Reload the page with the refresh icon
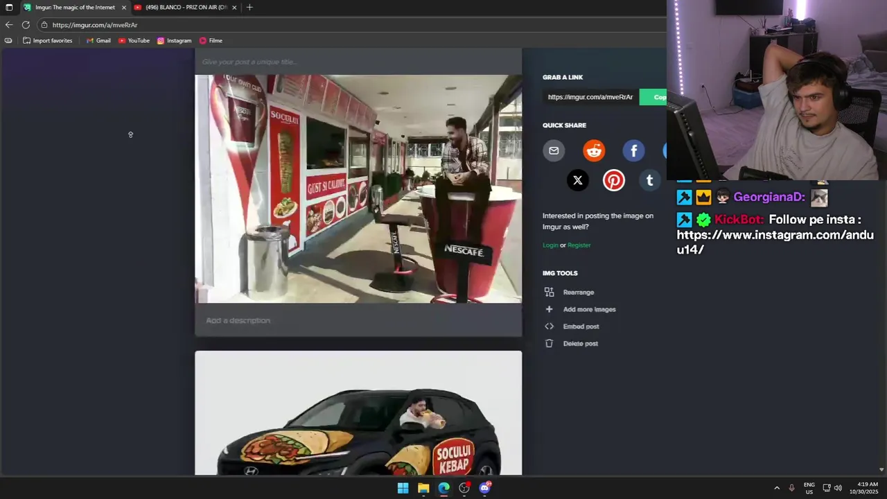This screenshot has height=499, width=887. point(26,25)
